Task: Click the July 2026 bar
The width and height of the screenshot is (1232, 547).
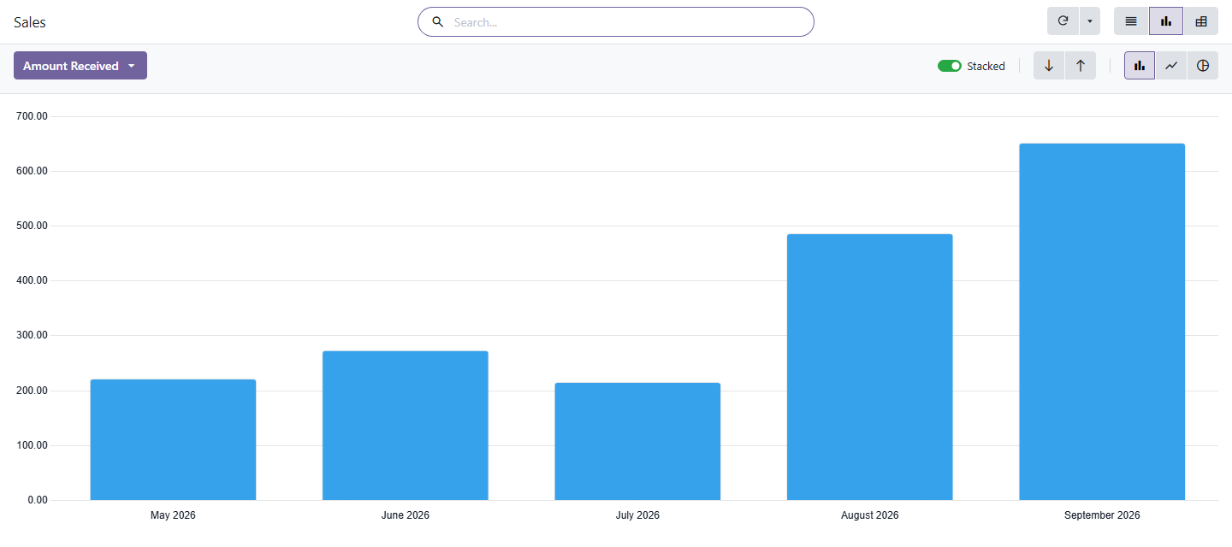Action: point(637,441)
